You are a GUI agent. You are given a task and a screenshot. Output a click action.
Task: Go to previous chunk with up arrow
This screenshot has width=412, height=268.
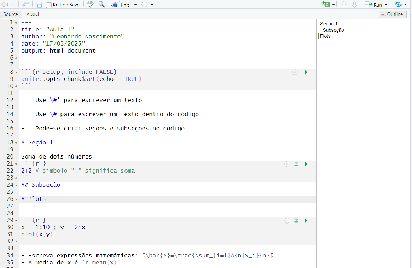[x=344, y=5]
